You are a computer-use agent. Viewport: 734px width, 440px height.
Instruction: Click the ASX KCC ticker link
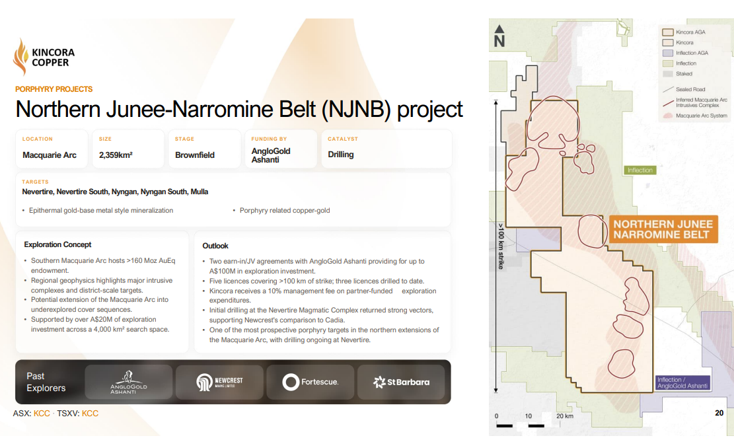[x=42, y=414]
